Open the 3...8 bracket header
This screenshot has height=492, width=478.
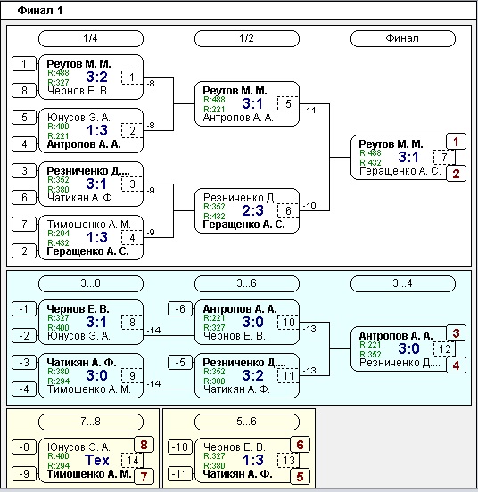click(x=91, y=283)
